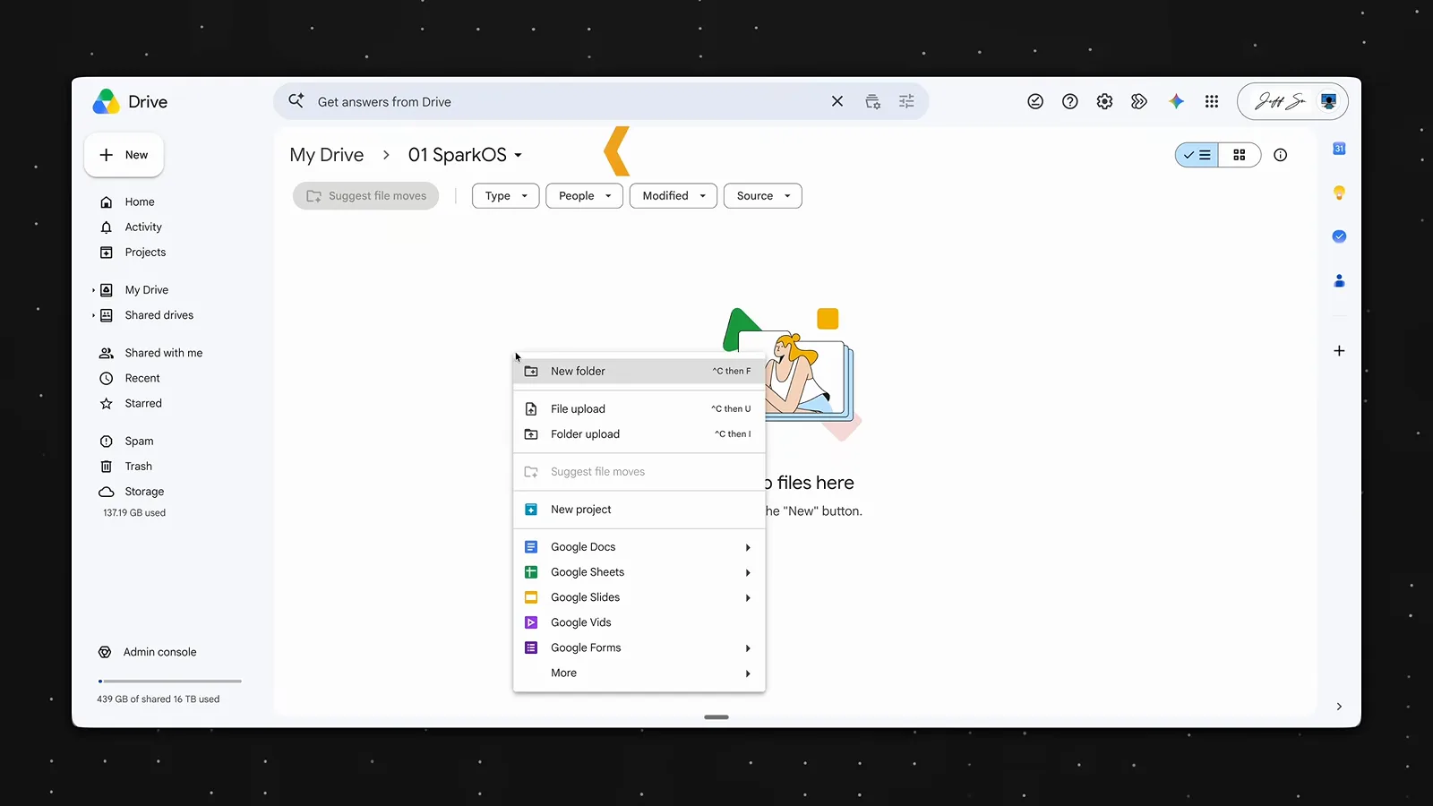This screenshot has width=1433, height=806.
Task: Click the Drive logo
Action: click(x=107, y=102)
